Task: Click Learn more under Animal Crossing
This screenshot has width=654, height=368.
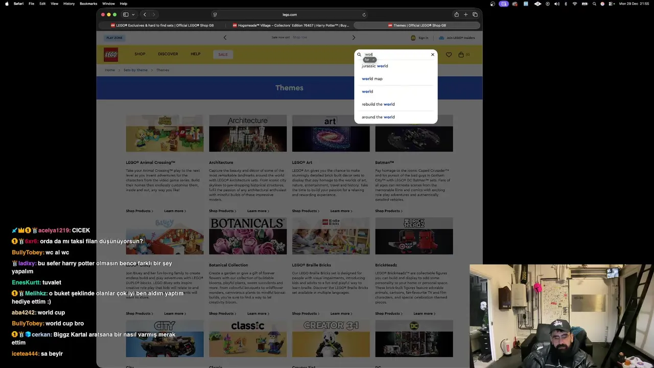Action: [x=175, y=211]
